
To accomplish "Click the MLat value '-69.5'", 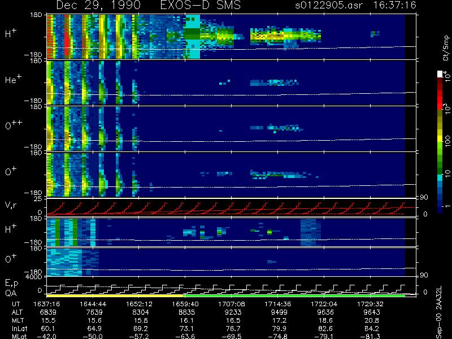I will (x=232, y=336).
